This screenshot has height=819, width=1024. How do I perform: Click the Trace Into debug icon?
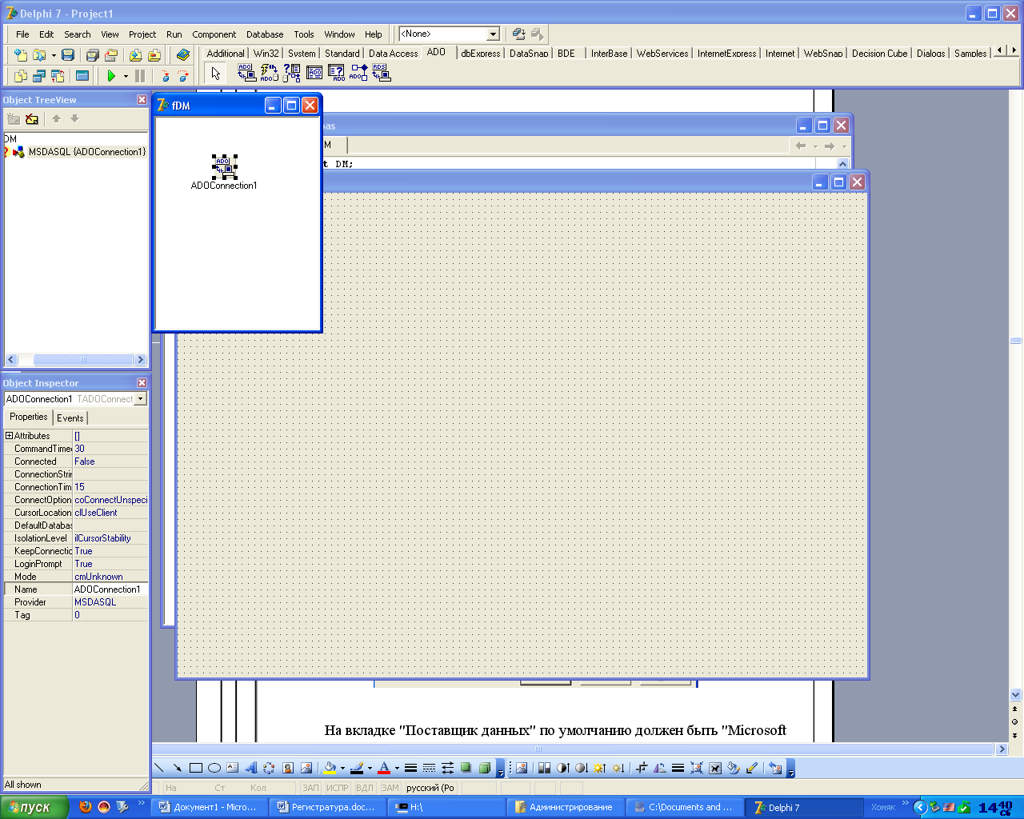coord(165,76)
